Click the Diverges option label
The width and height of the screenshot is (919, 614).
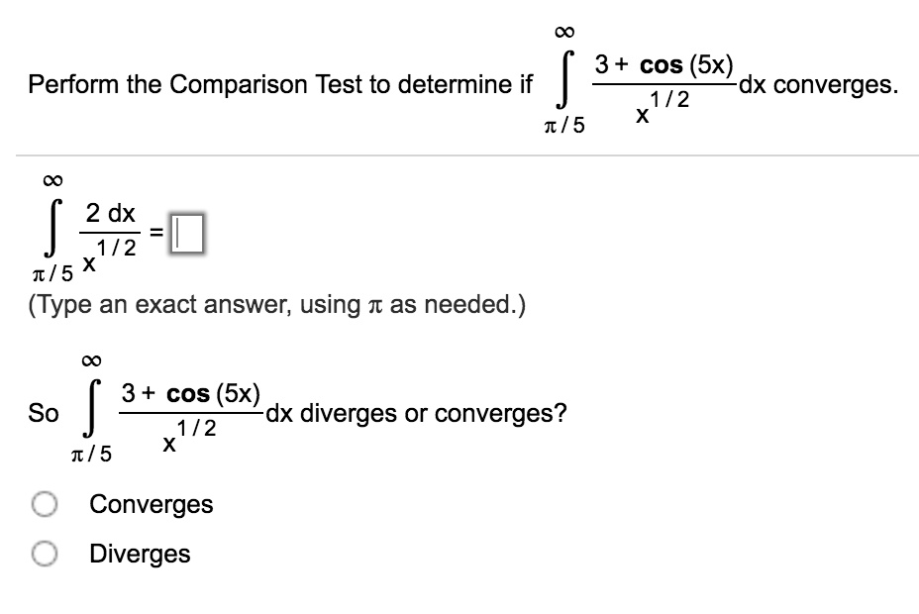click(x=140, y=555)
